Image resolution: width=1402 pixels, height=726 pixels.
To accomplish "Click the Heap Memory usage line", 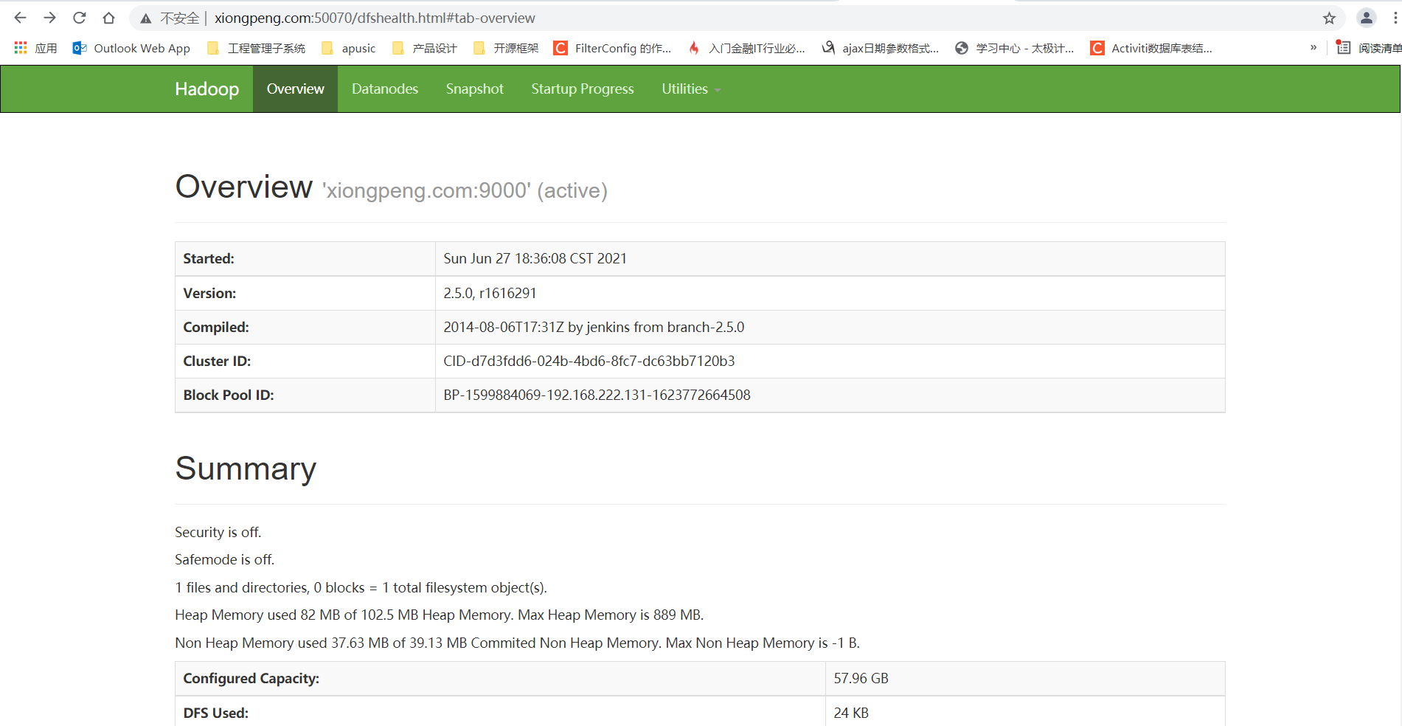I will [439, 615].
